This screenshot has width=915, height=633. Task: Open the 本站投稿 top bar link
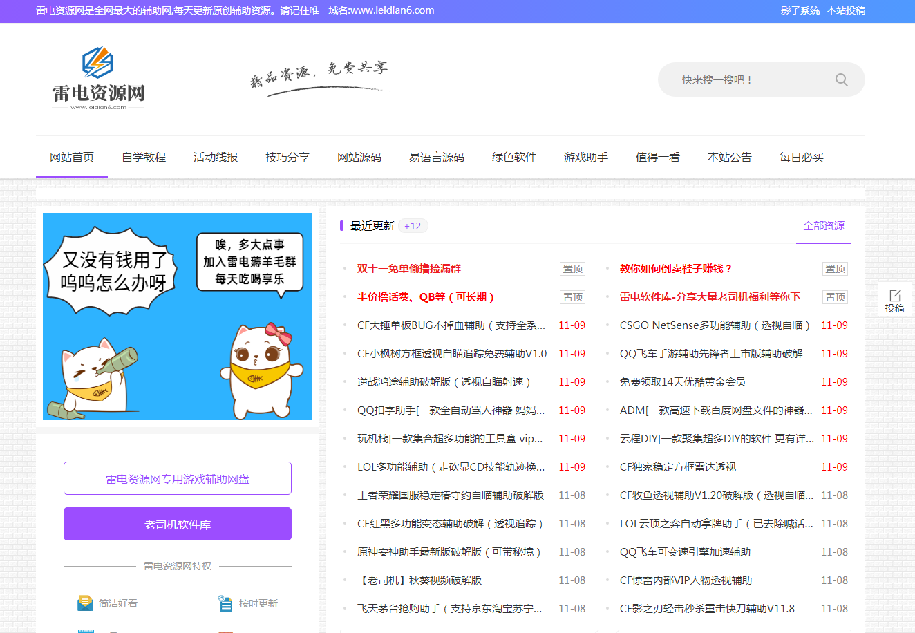tap(846, 10)
